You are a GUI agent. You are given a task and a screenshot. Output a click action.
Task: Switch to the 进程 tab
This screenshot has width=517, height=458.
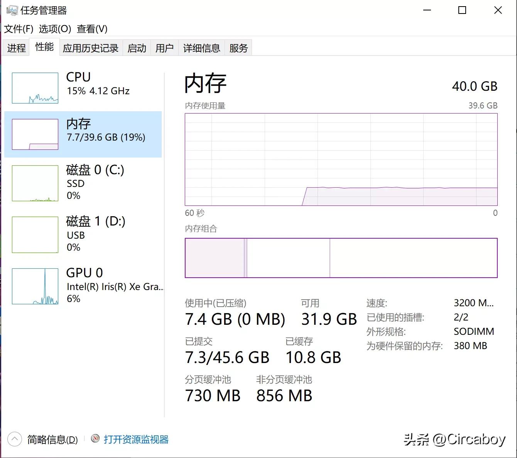click(x=16, y=48)
